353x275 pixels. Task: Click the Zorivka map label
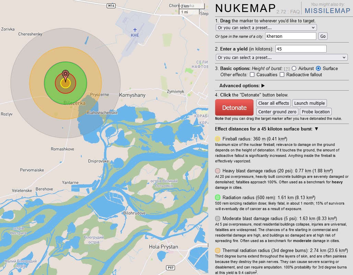point(8,29)
